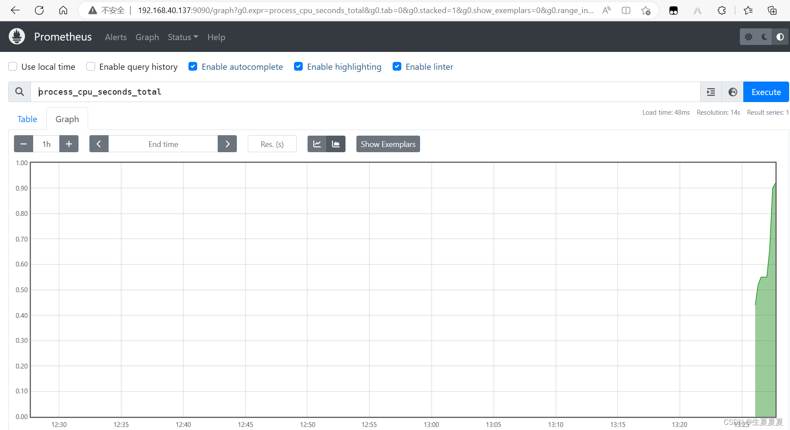Enable the query history checkbox
This screenshot has width=790, height=430.
pos(90,66)
